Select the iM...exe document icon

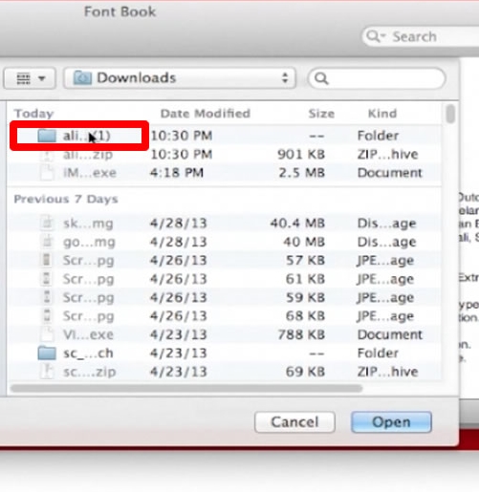(47, 173)
